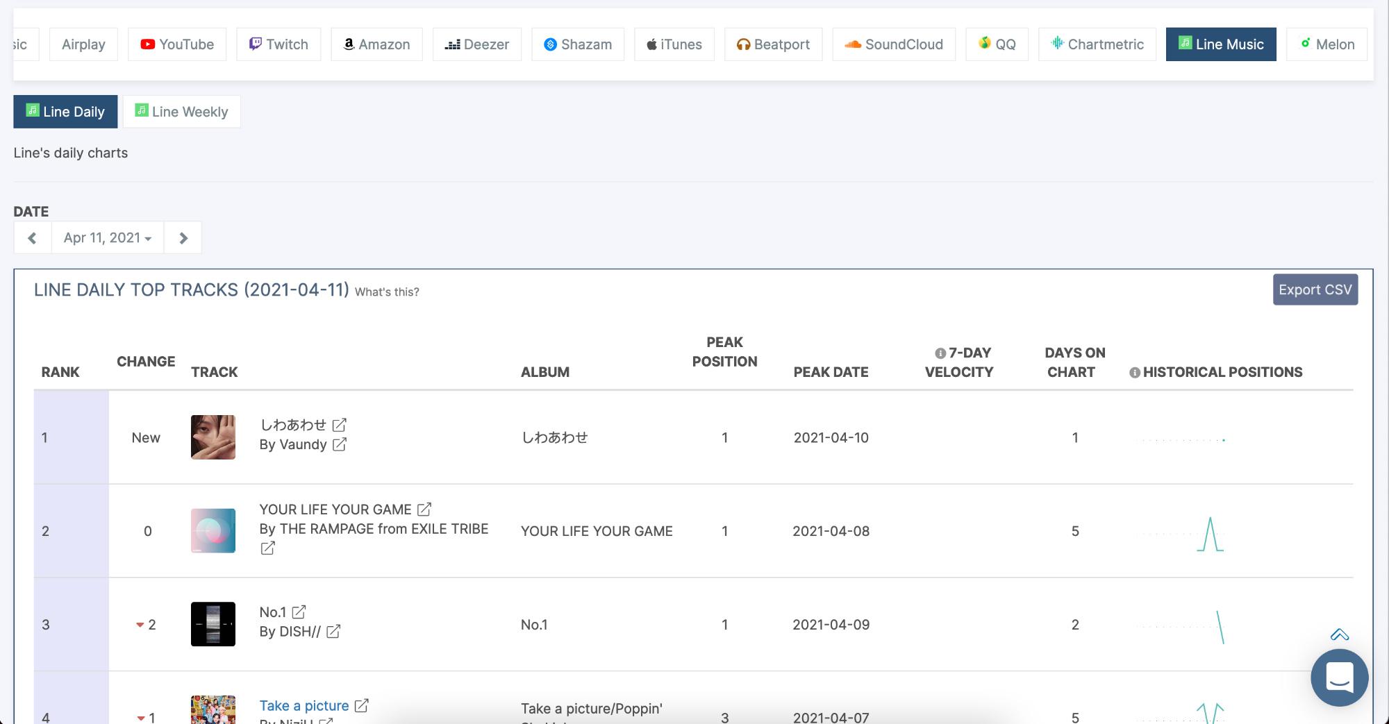Sort by the DAYS ON CHART header
The width and height of the screenshot is (1389, 724).
tap(1075, 362)
